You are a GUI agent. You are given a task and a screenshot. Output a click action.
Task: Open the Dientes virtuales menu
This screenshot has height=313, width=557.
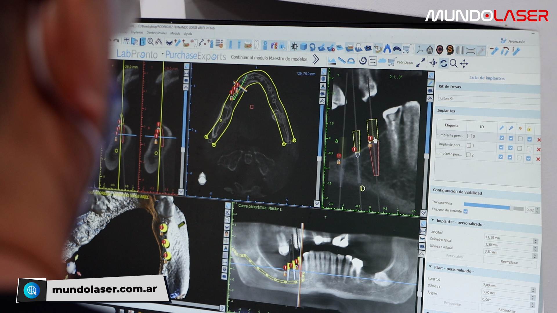[157, 33]
